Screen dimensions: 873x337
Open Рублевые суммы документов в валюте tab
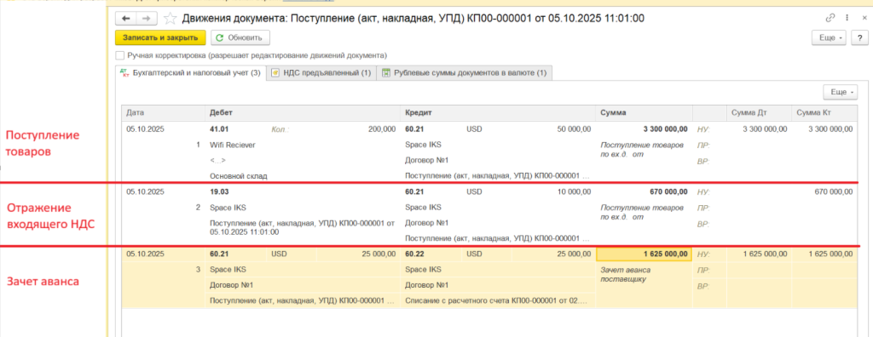coord(465,73)
